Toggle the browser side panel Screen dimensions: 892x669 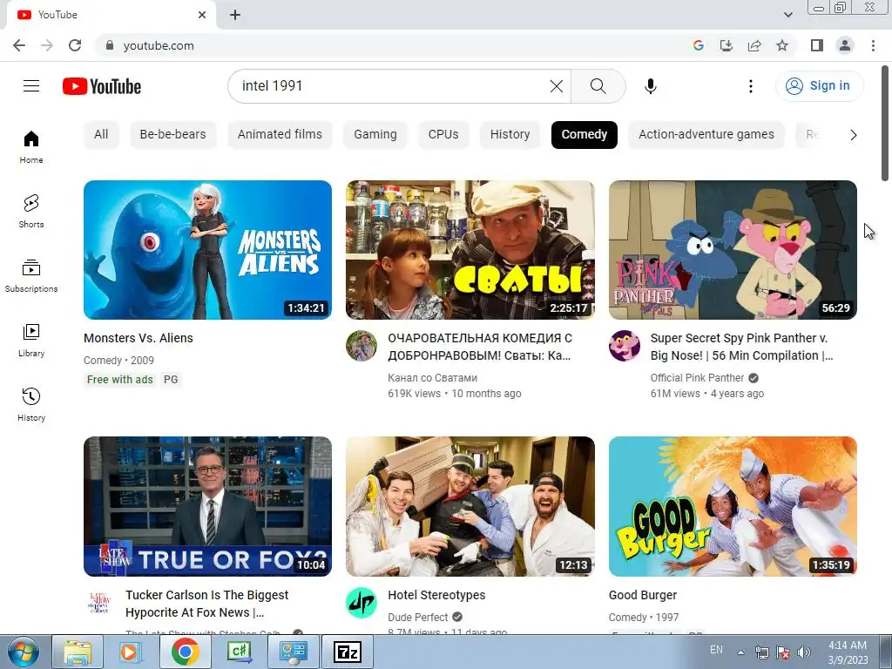[817, 45]
